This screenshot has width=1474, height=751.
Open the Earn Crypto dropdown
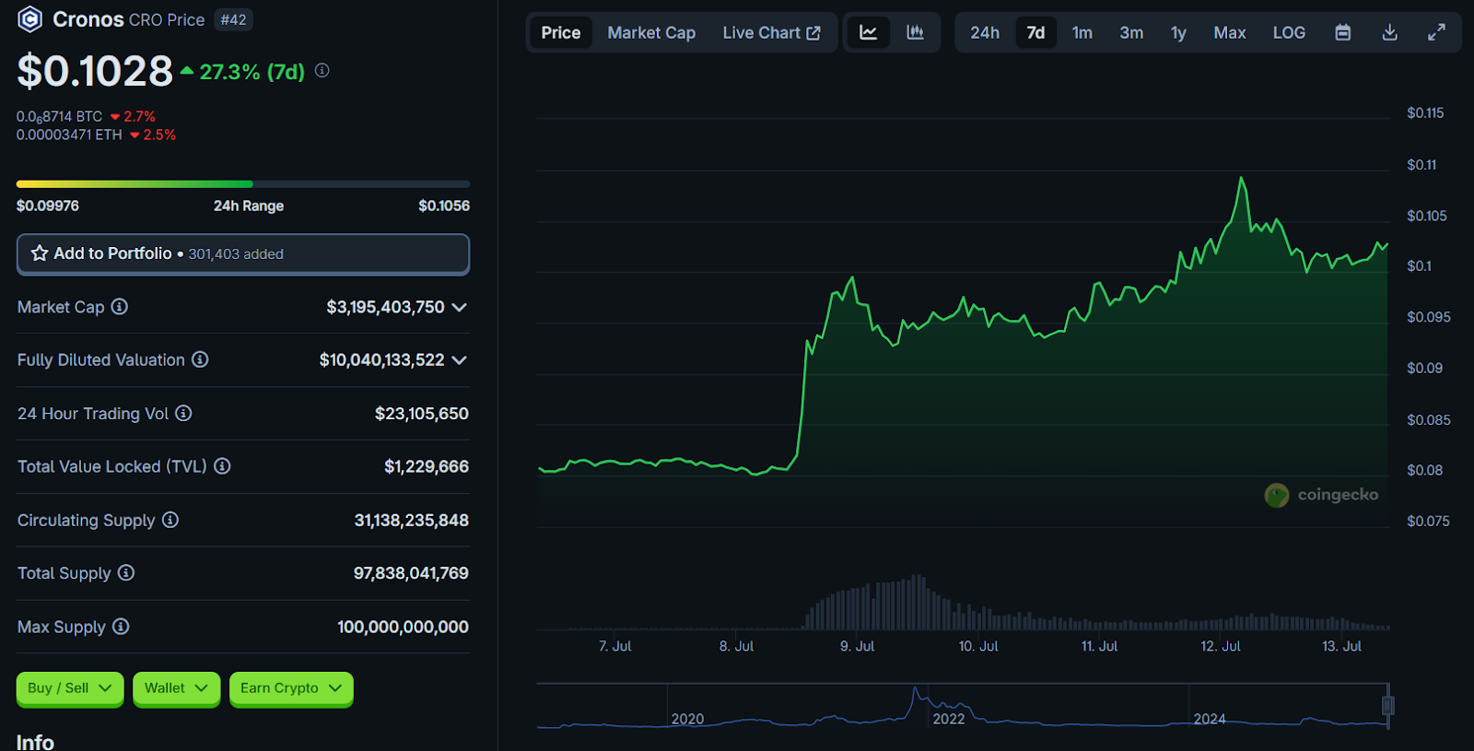pyautogui.click(x=291, y=688)
